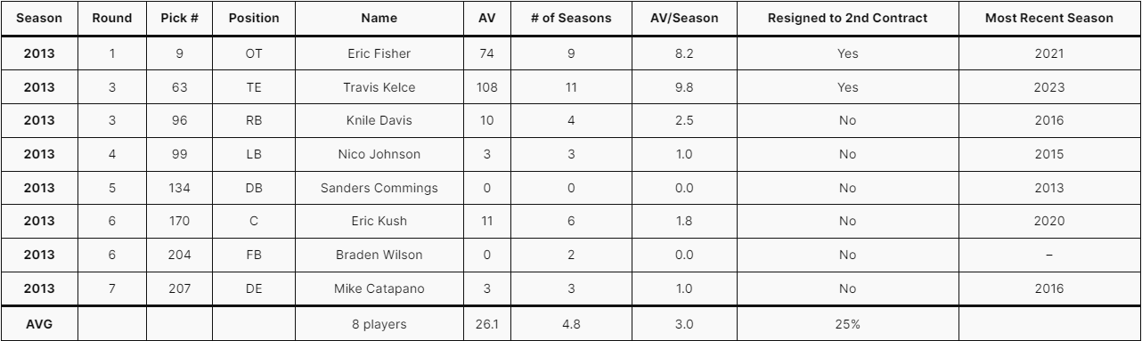The width and height of the screenshot is (1142, 341).
Task: Select the Sanders Commings cell
Action: 379,188
